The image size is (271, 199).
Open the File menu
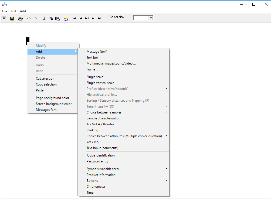click(x=5, y=11)
